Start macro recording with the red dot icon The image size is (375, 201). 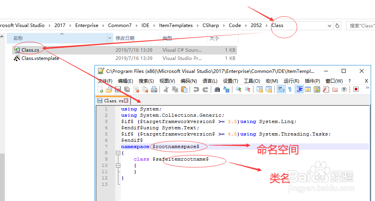tap(356, 89)
